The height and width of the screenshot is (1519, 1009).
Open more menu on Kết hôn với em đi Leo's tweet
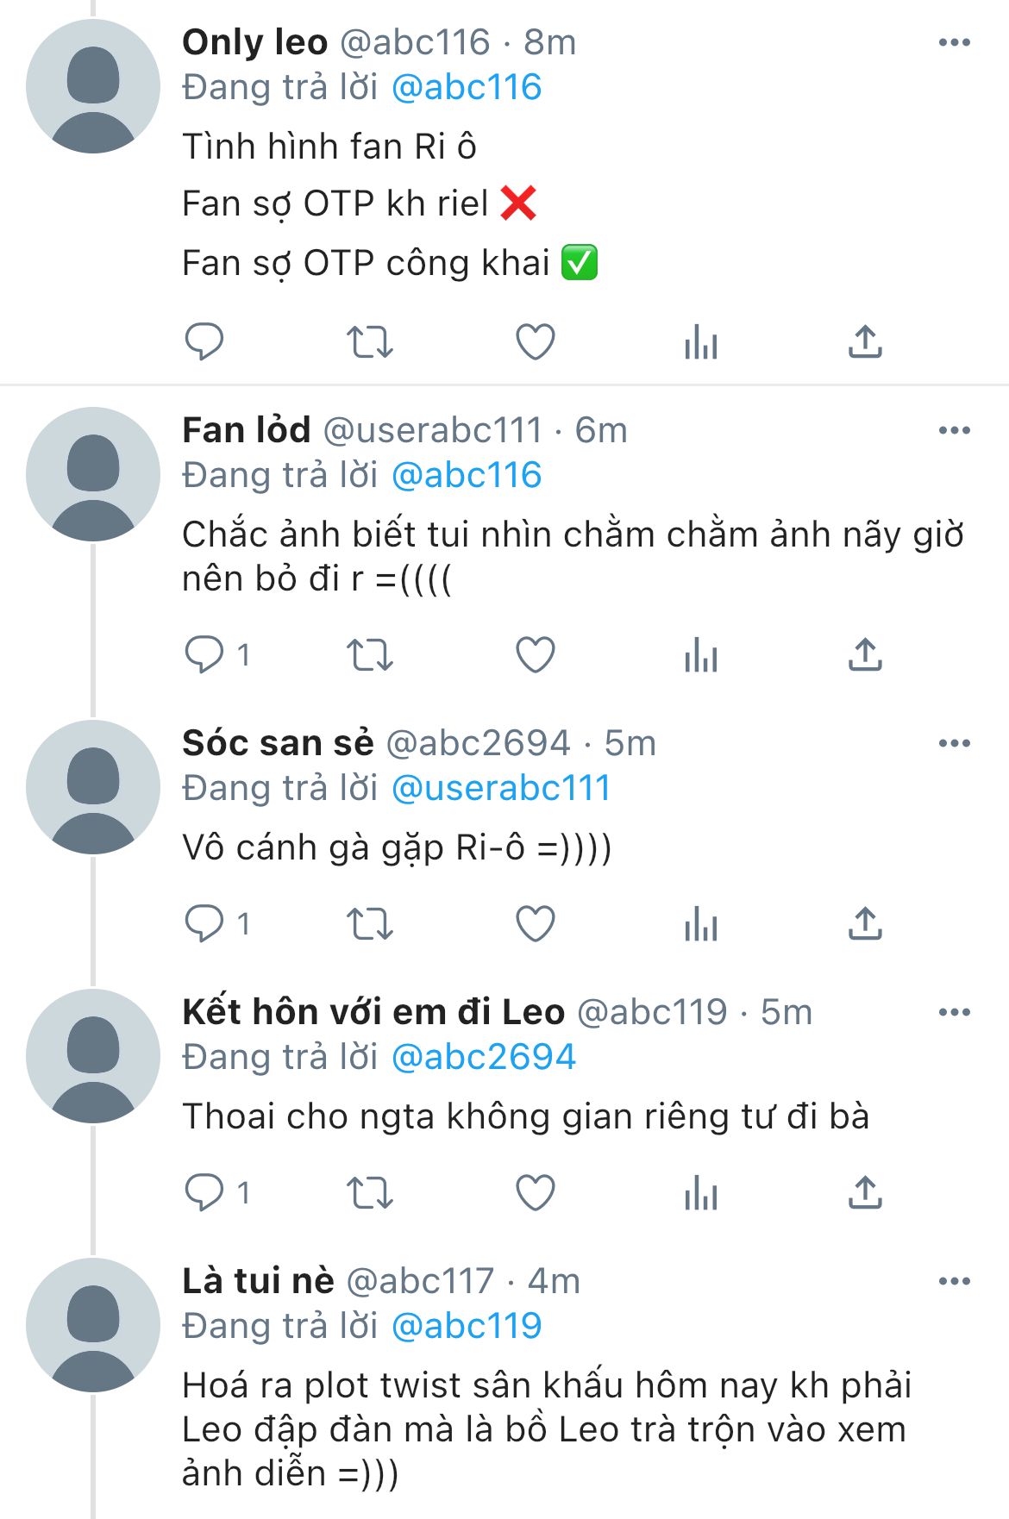(x=954, y=1012)
